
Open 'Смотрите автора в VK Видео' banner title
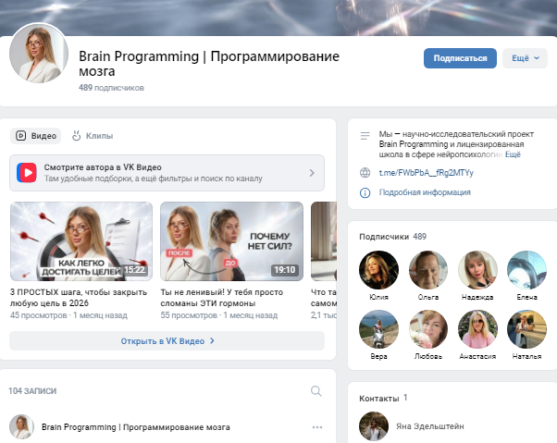click(x=103, y=167)
